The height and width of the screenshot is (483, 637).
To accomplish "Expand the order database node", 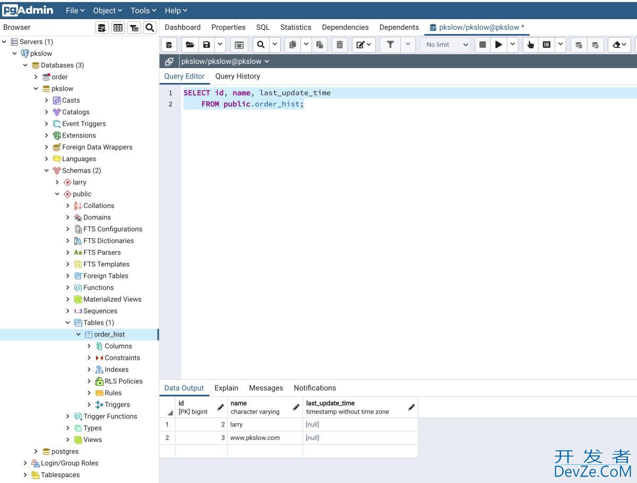I will tap(36, 77).
